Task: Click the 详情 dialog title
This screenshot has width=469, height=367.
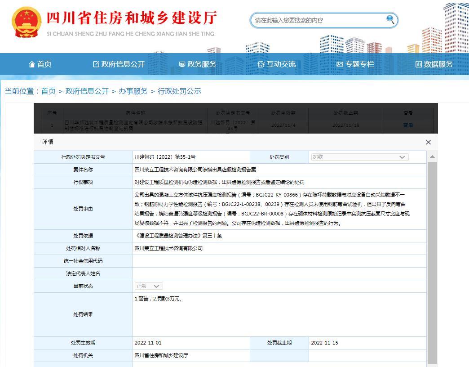Action: 48,142
